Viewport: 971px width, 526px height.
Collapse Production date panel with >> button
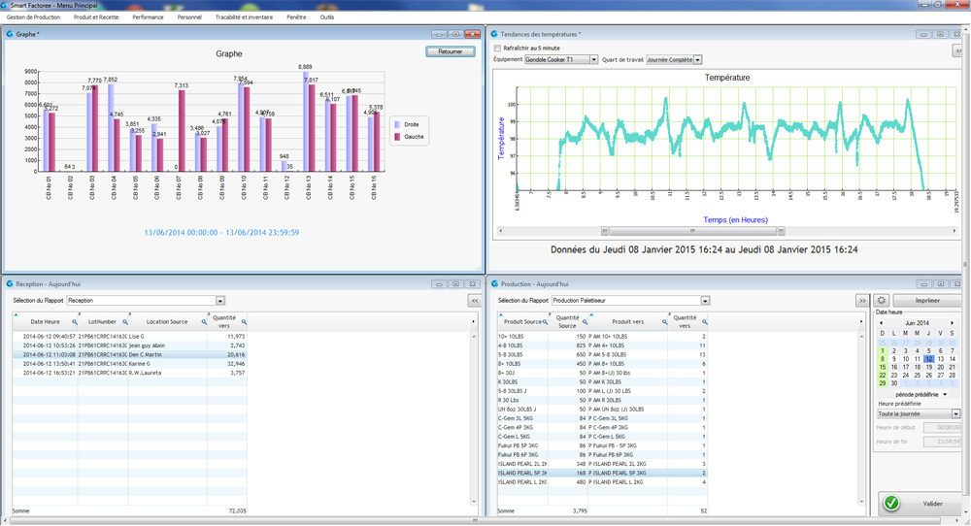click(862, 300)
